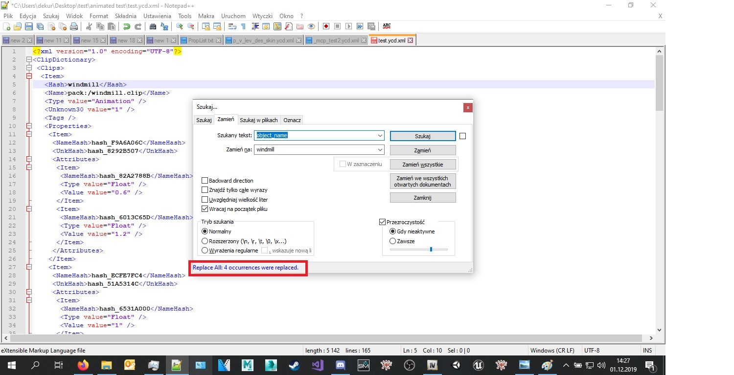
Task: Toggle word wrap toolbar icon
Action: click(232, 26)
